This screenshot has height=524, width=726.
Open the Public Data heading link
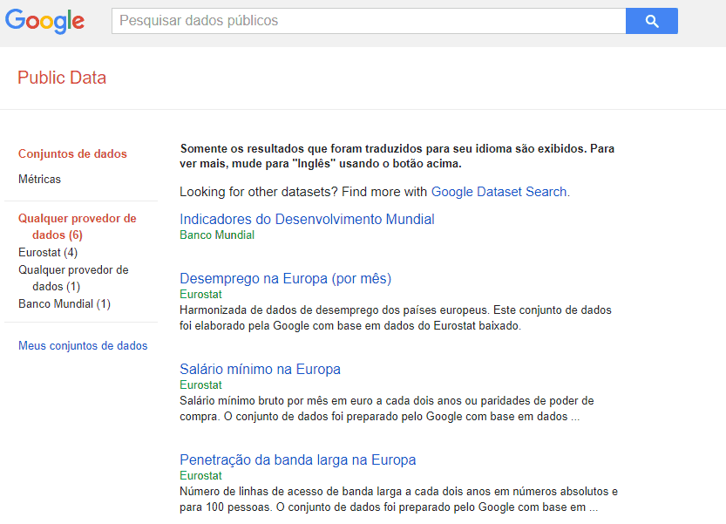pos(62,78)
